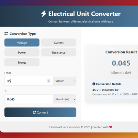Screen dimensions: 138x138
Task: Select the Voltage conversion type
Action: 22,42
